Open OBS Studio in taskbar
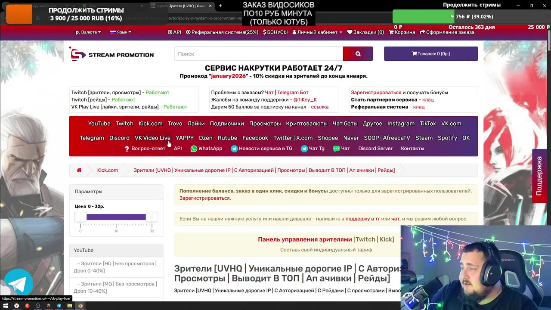 pos(38,306)
